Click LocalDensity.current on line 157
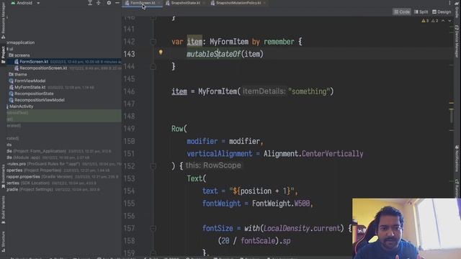 pos(302,228)
